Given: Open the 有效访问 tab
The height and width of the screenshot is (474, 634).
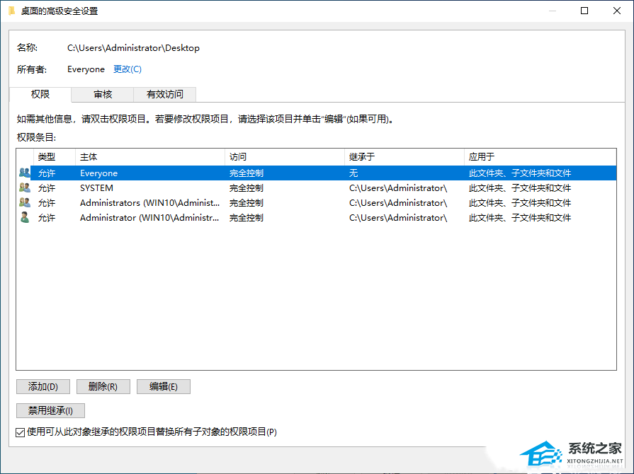Looking at the screenshot, I should click(x=164, y=95).
